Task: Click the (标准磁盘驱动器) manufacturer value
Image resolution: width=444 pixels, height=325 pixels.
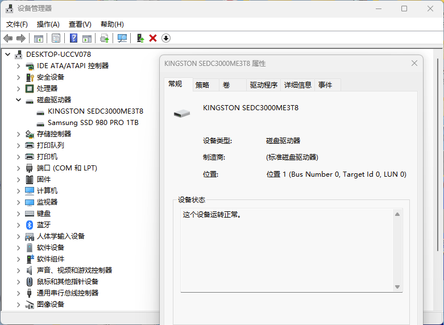Action: tap(292, 157)
